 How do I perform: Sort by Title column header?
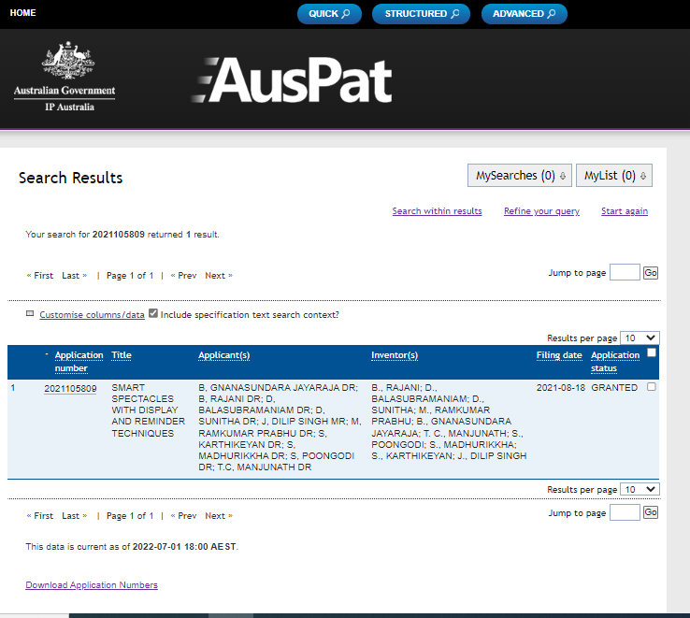[x=122, y=355]
